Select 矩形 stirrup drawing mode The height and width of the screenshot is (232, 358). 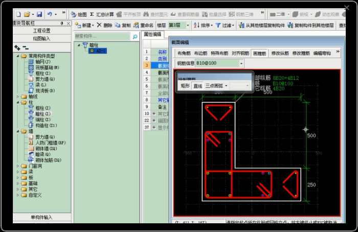[185, 86]
